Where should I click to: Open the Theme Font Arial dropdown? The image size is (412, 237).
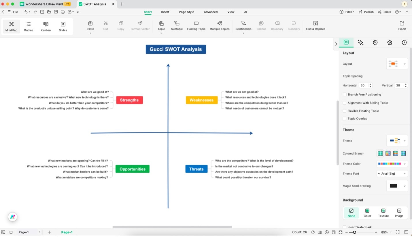pyautogui.click(x=392, y=174)
